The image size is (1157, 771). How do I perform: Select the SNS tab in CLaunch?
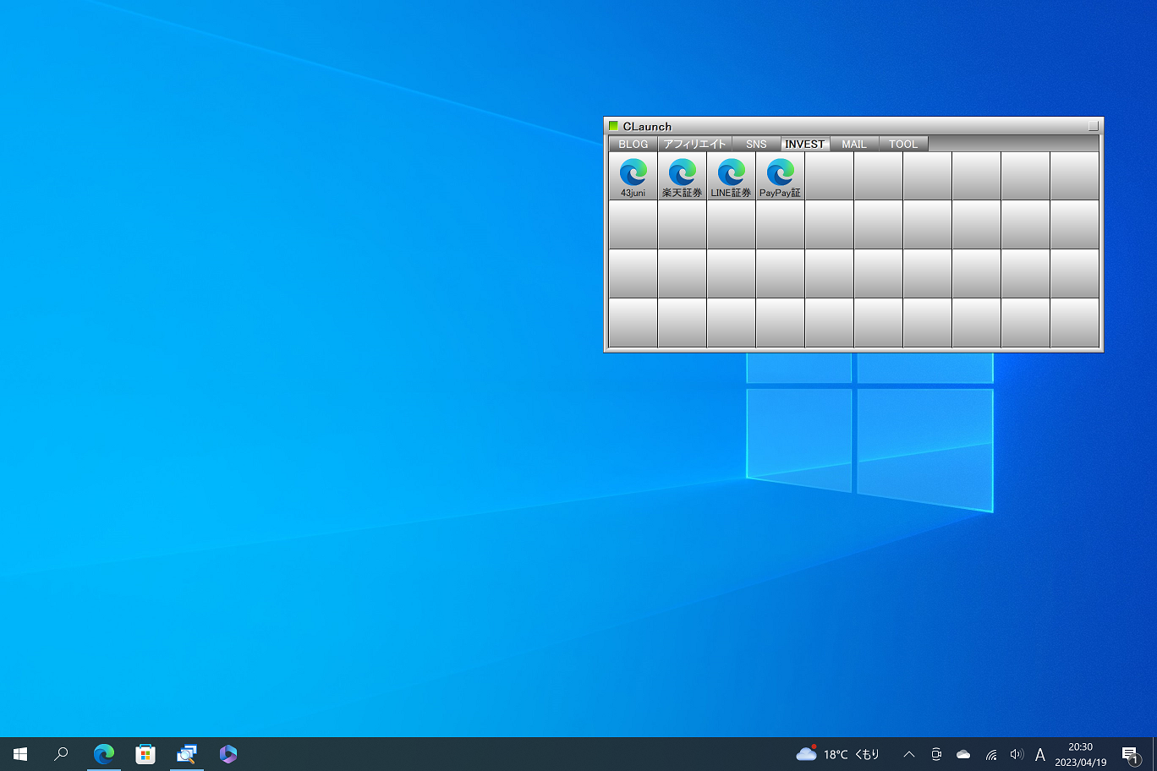(x=756, y=145)
